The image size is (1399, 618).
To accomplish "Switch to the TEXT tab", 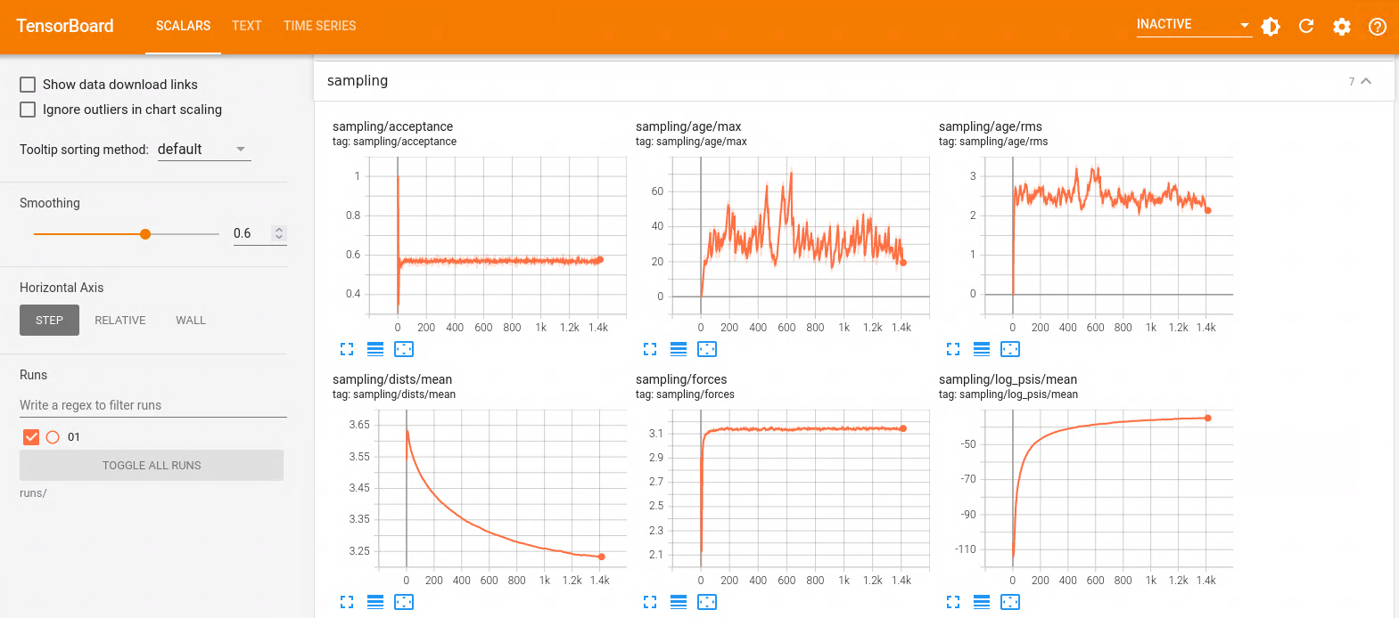I will (247, 26).
